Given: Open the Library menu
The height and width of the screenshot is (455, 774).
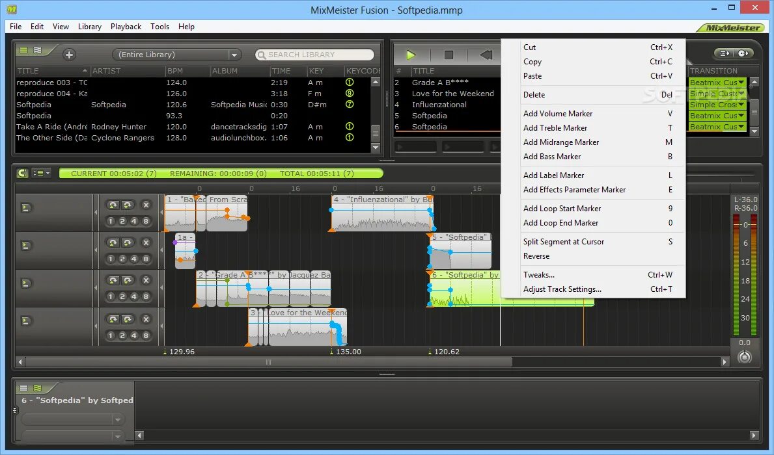Looking at the screenshot, I should [x=89, y=27].
